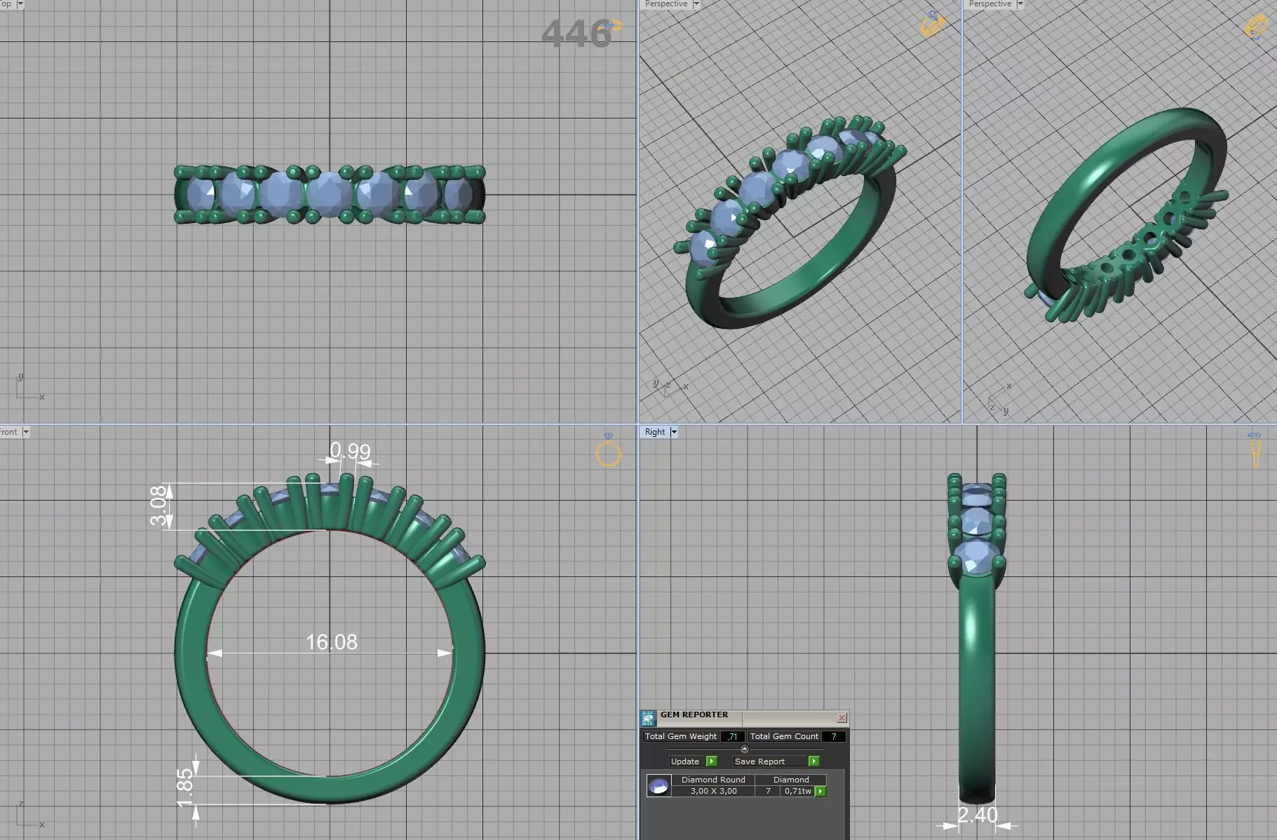Click the '0,71tw' weight cell
Image resolution: width=1277 pixels, height=840 pixels.
(797, 791)
